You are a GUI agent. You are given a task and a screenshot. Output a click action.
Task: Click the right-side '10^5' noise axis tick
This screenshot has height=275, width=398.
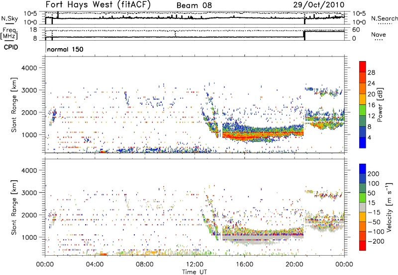pos(359,14)
